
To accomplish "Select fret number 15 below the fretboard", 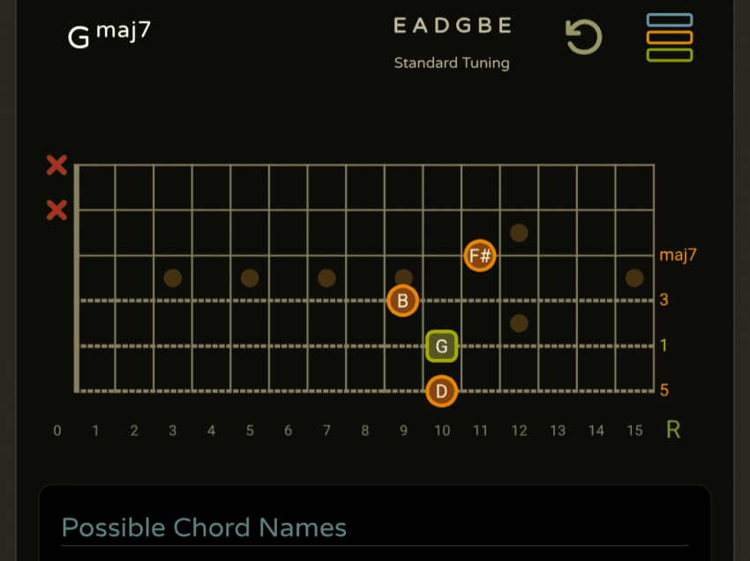I will point(634,430).
